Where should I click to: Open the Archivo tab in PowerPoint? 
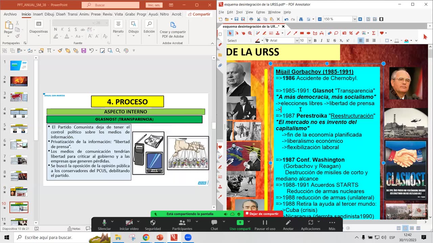10,14
